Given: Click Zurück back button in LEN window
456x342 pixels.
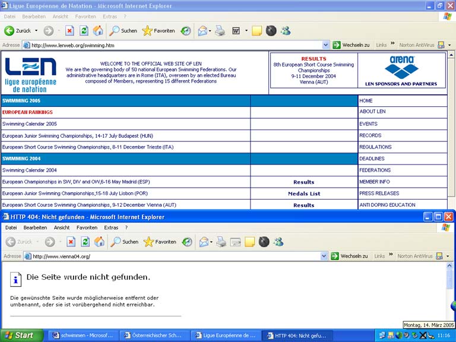Looking at the screenshot, I should tap(17, 30).
